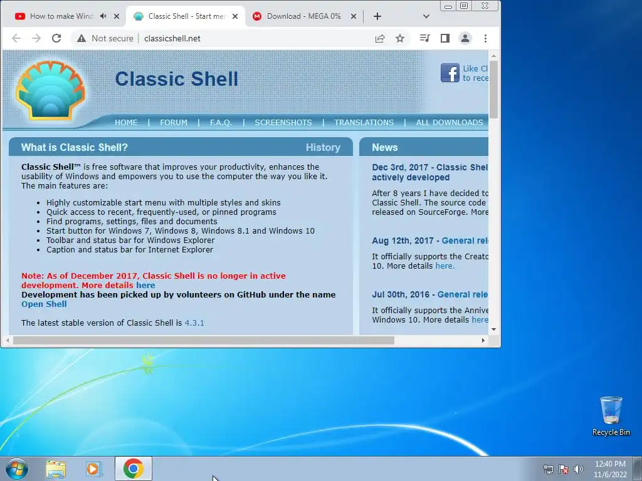Open the Recycle Bin on desktop

[x=611, y=416]
